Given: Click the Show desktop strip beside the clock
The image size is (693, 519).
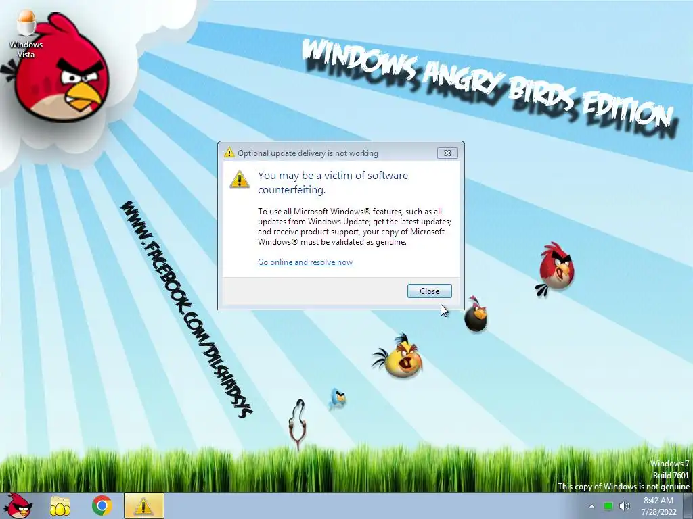Looking at the screenshot, I should tap(688, 505).
